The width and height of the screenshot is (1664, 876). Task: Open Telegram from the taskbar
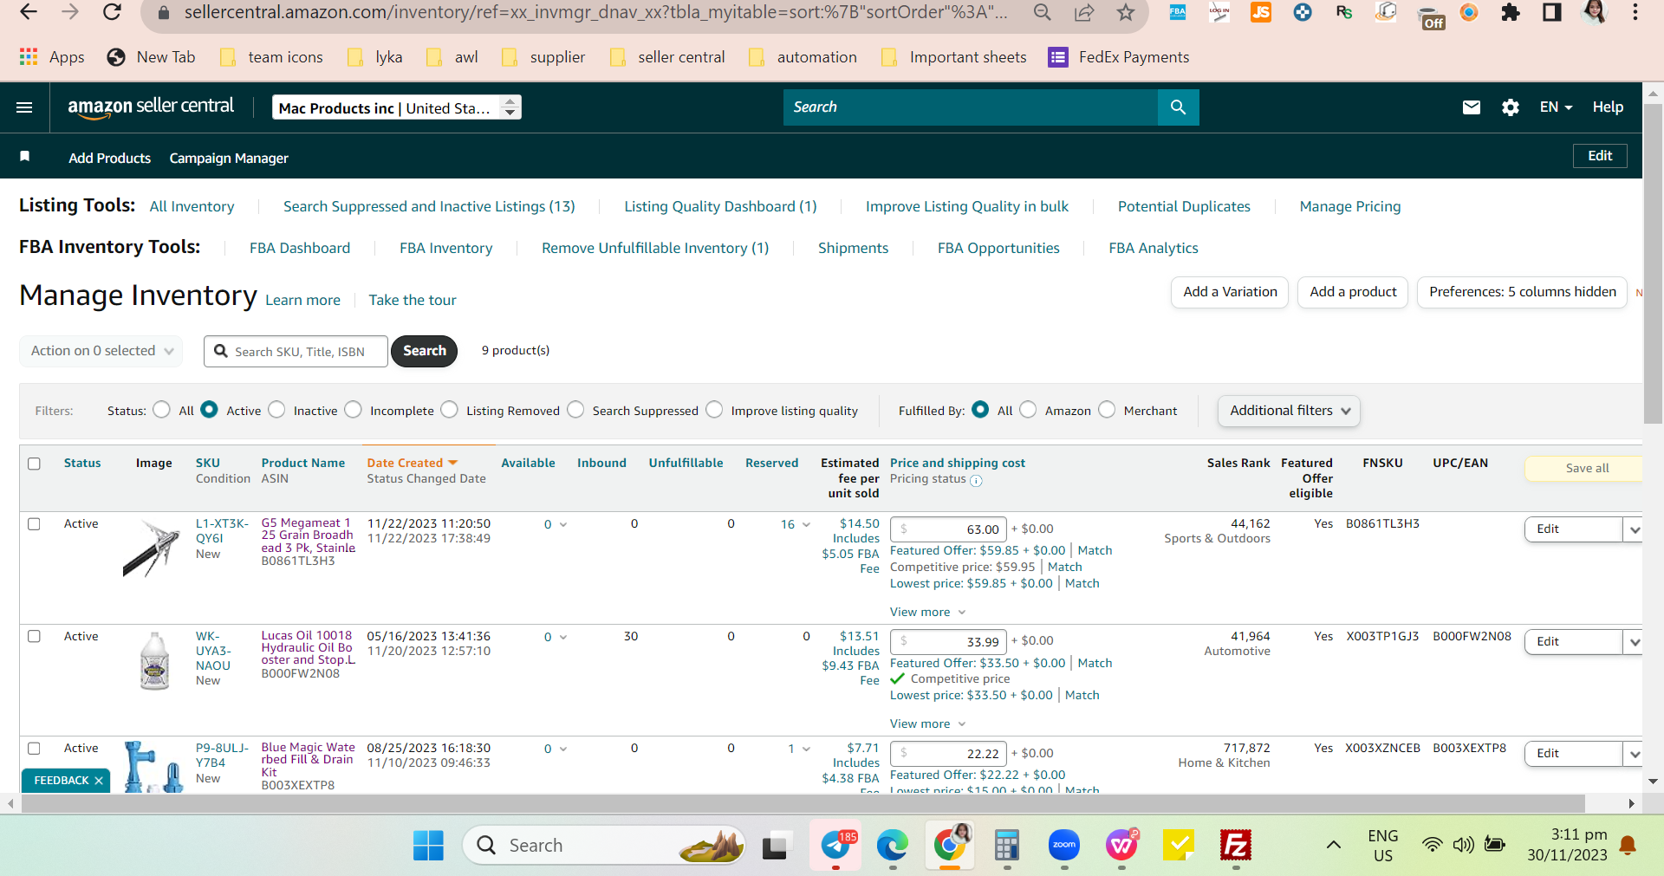[835, 845]
